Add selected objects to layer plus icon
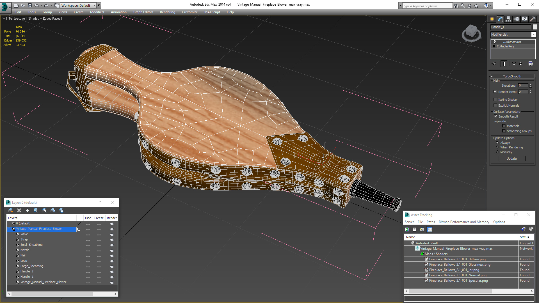Screen dimensions: 539x303 (28, 210)
